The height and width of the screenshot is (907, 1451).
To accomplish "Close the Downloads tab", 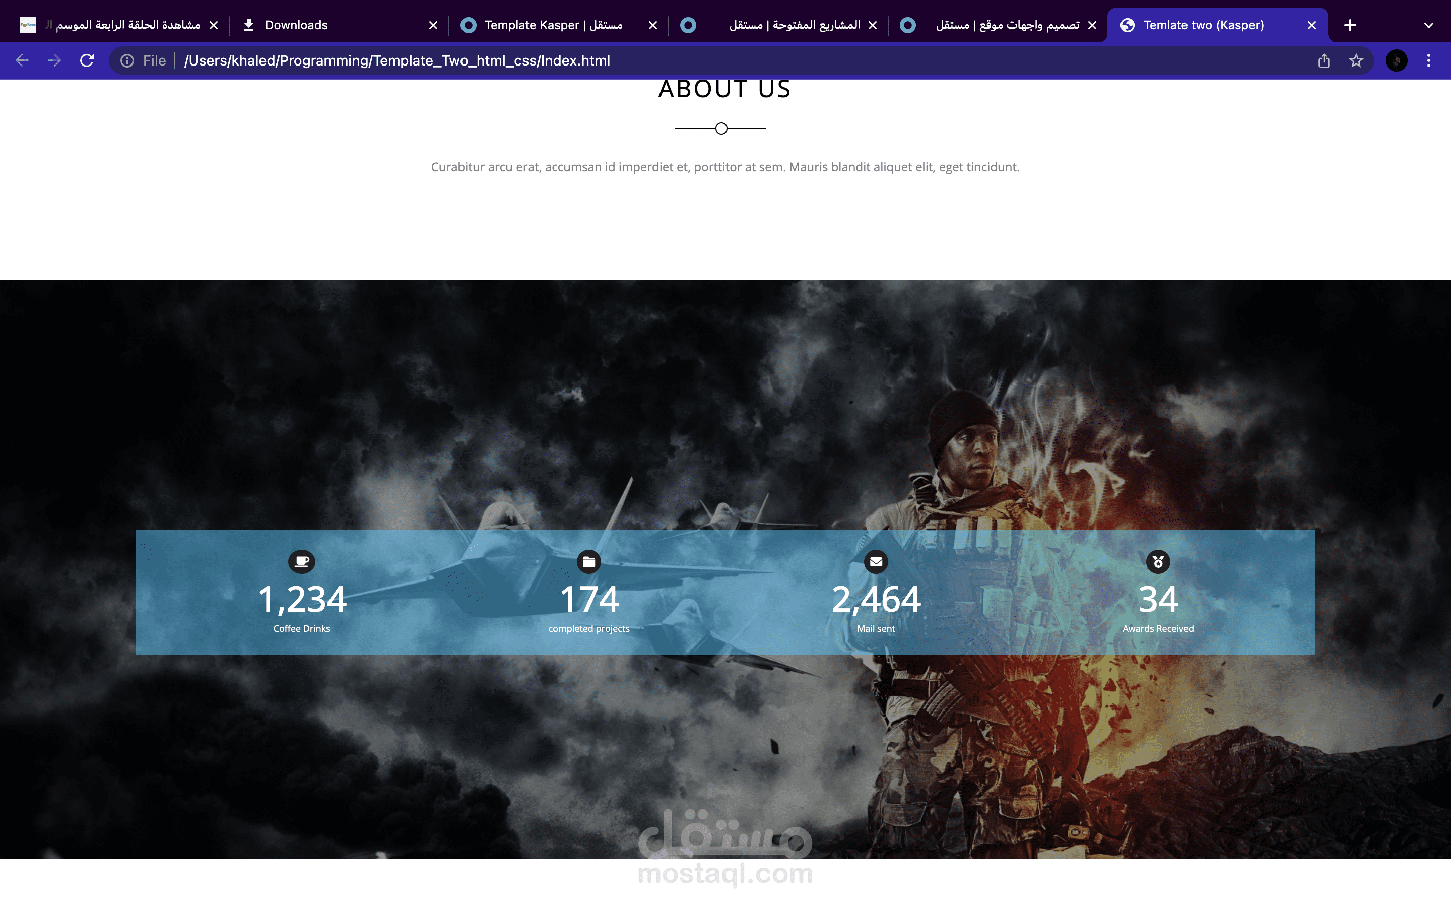I will tap(433, 25).
